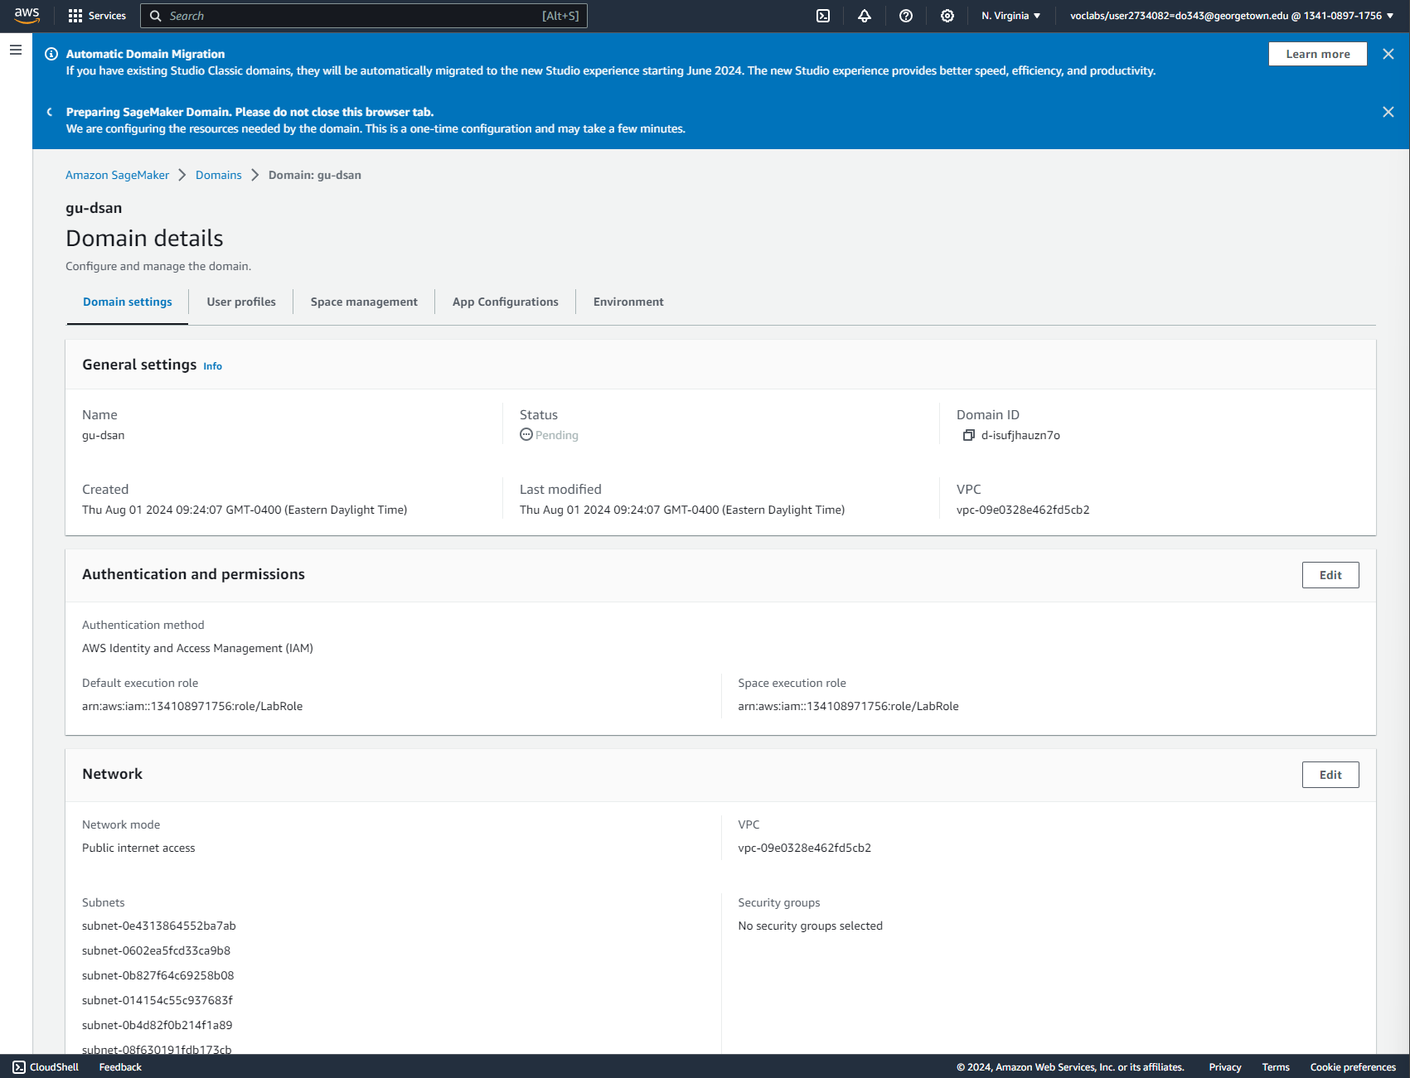Focus the top Search field

click(364, 16)
